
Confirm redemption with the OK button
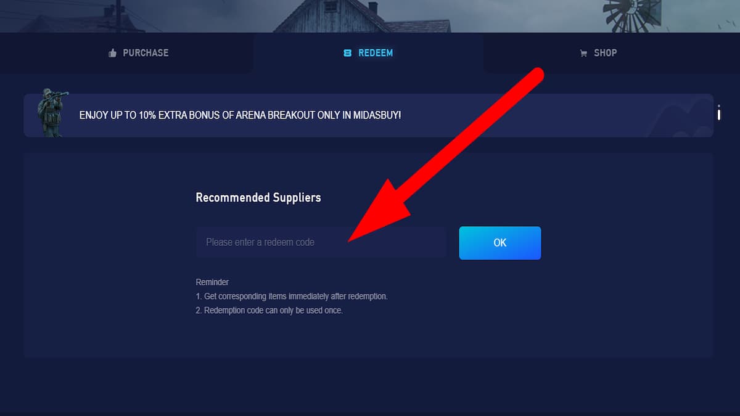500,243
